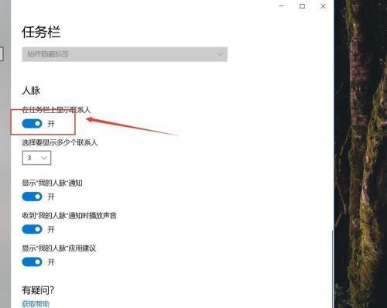Screen dimensions: 387x308
Task: Minimize the Settings window
Action: tap(282, 6)
